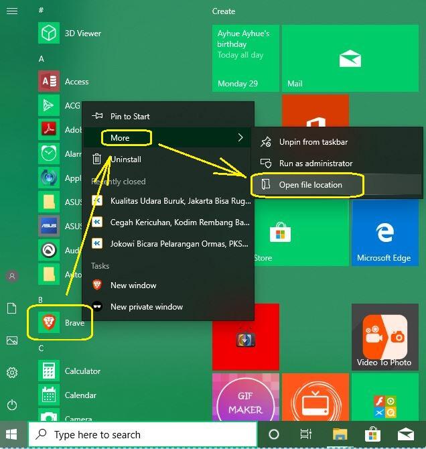The image size is (426, 449).
Task: Open the Adobe Acrobat app icon
Action: coord(49,129)
